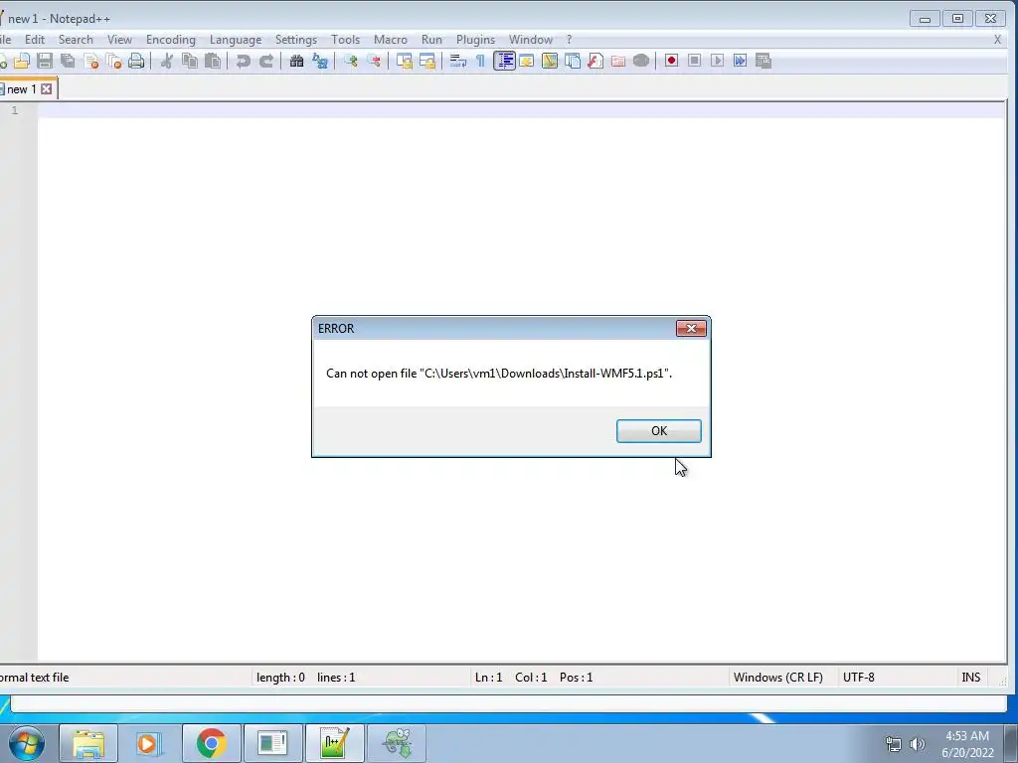Open the Tools menu
The height and width of the screenshot is (763, 1018).
tap(345, 40)
